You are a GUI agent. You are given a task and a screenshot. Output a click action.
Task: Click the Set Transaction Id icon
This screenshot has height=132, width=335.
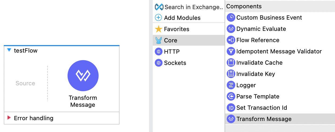pyautogui.click(x=231, y=108)
